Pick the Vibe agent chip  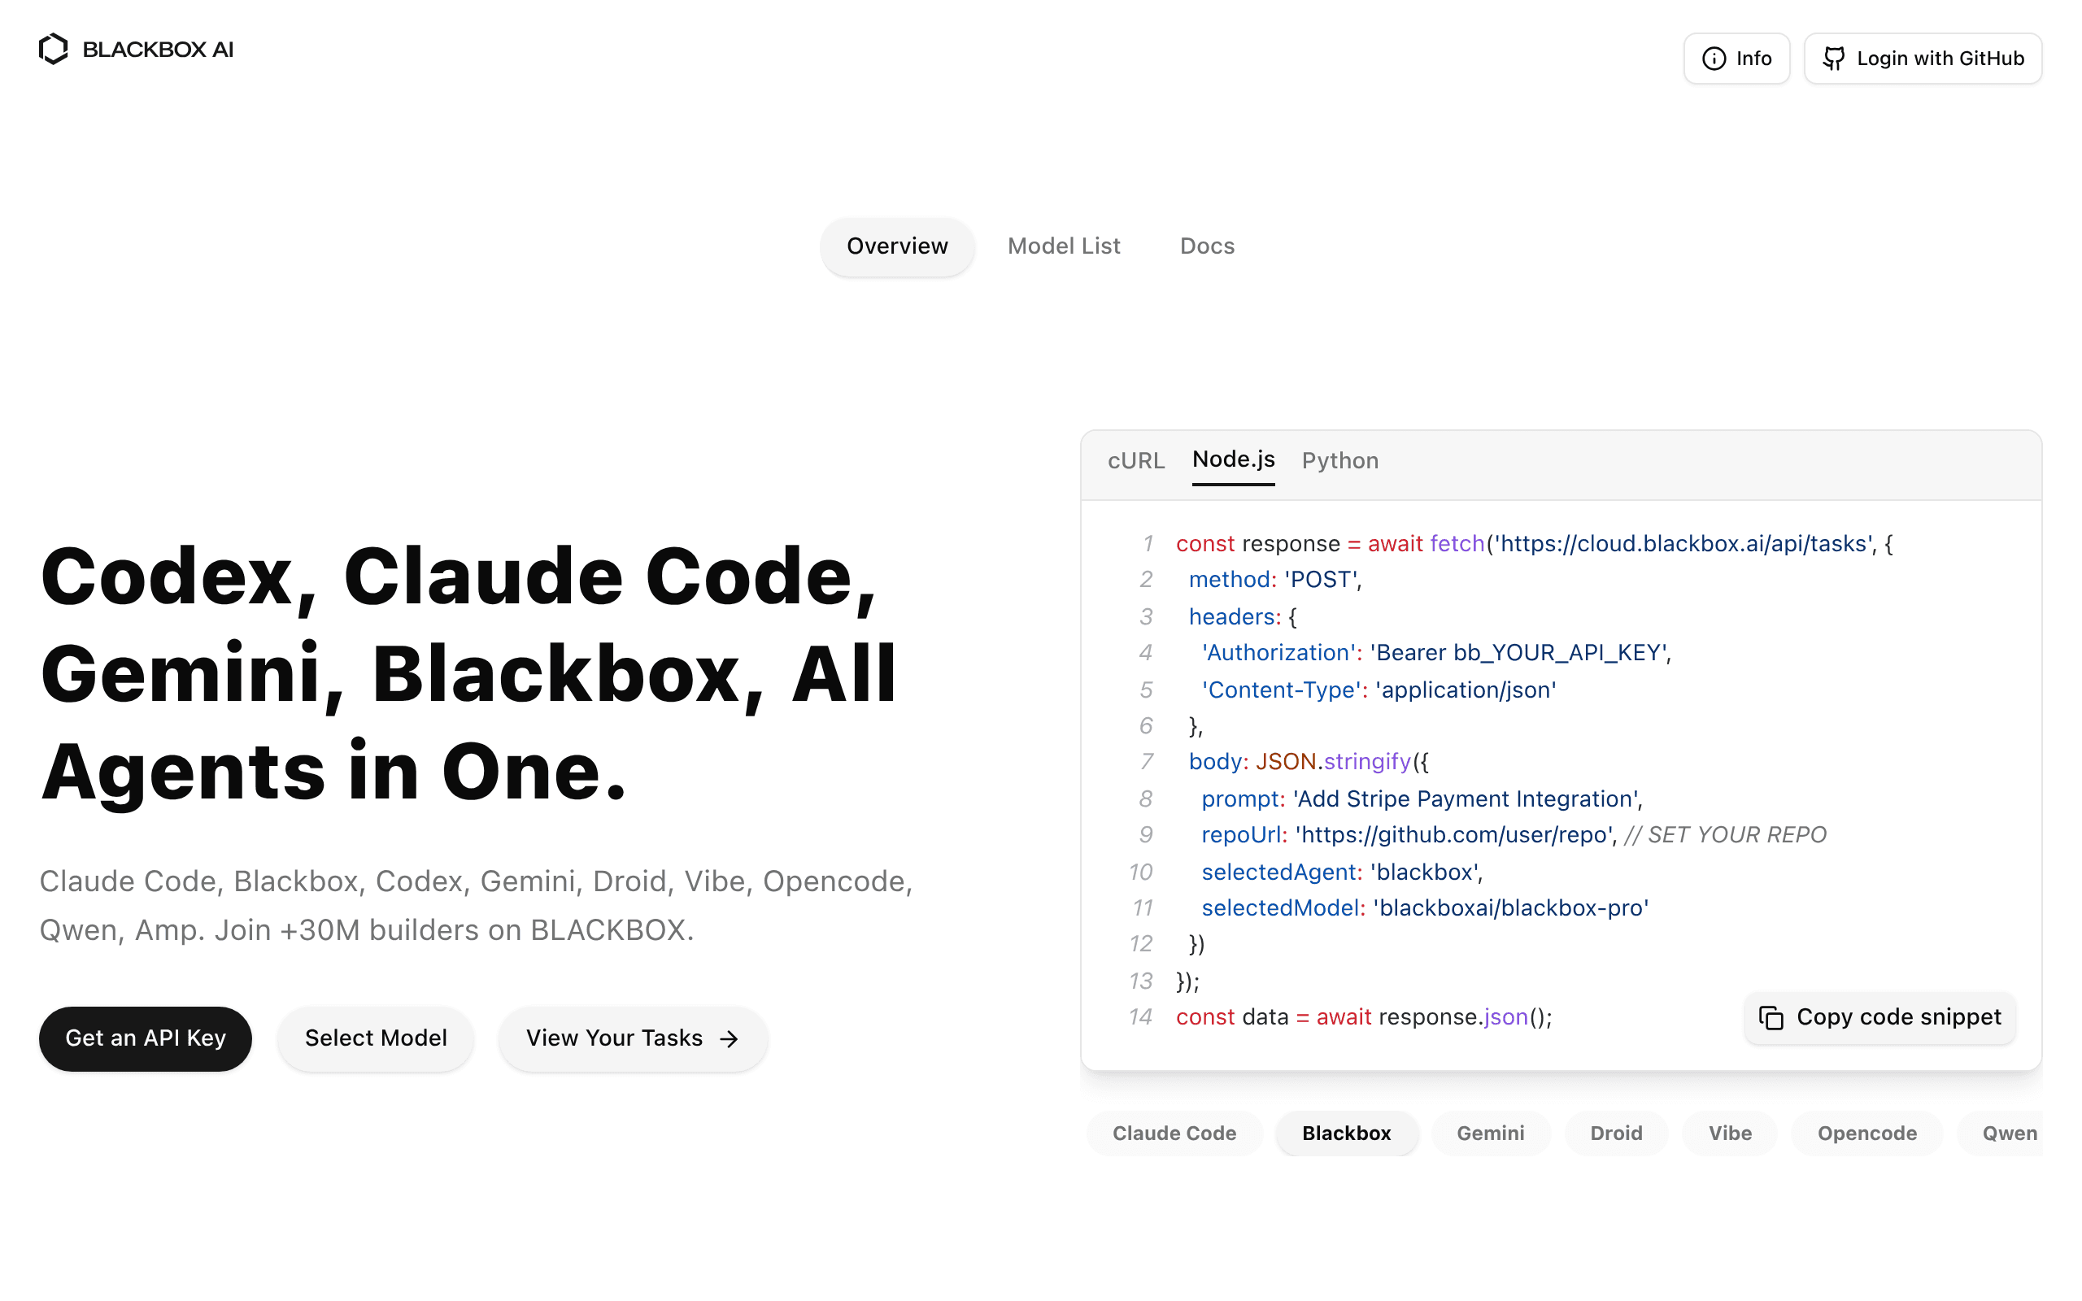tap(1729, 1133)
